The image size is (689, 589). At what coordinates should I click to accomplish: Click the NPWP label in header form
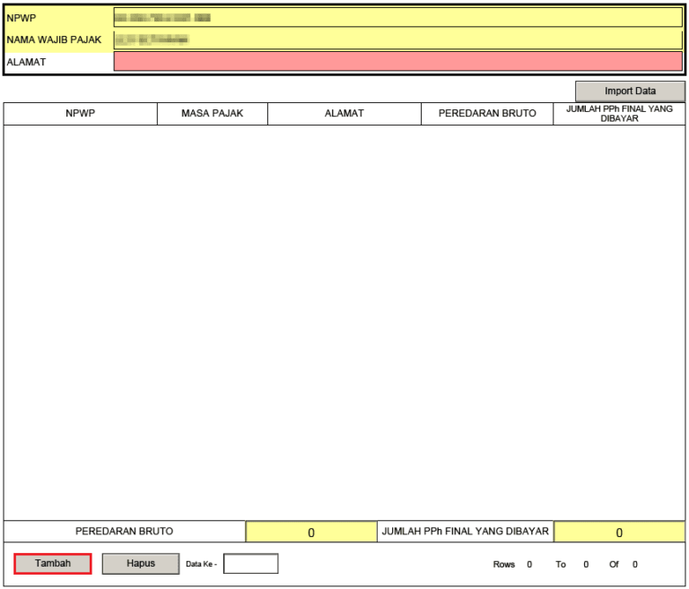point(21,19)
